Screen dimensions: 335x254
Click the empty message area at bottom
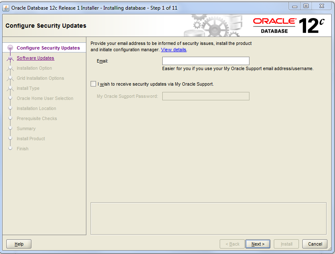tap(208, 218)
